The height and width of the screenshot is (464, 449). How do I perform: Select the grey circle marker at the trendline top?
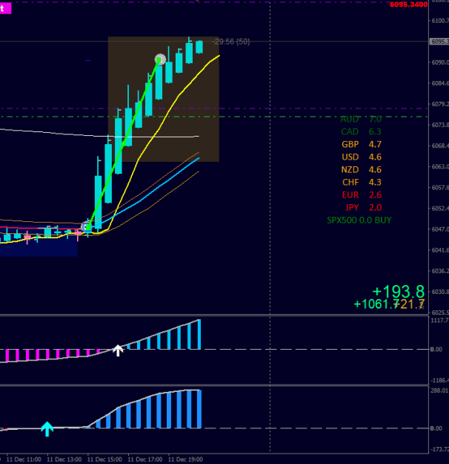click(x=160, y=59)
